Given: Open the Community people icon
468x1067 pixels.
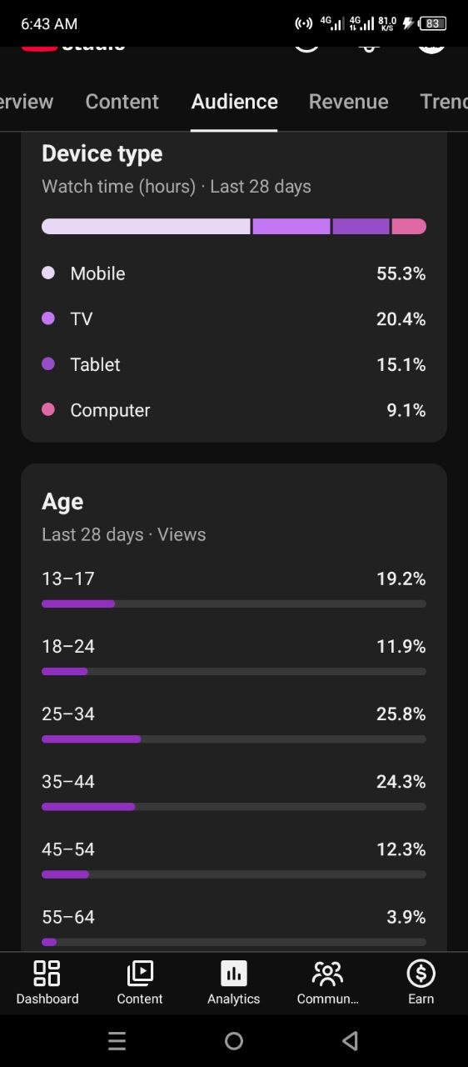Looking at the screenshot, I should (327, 974).
